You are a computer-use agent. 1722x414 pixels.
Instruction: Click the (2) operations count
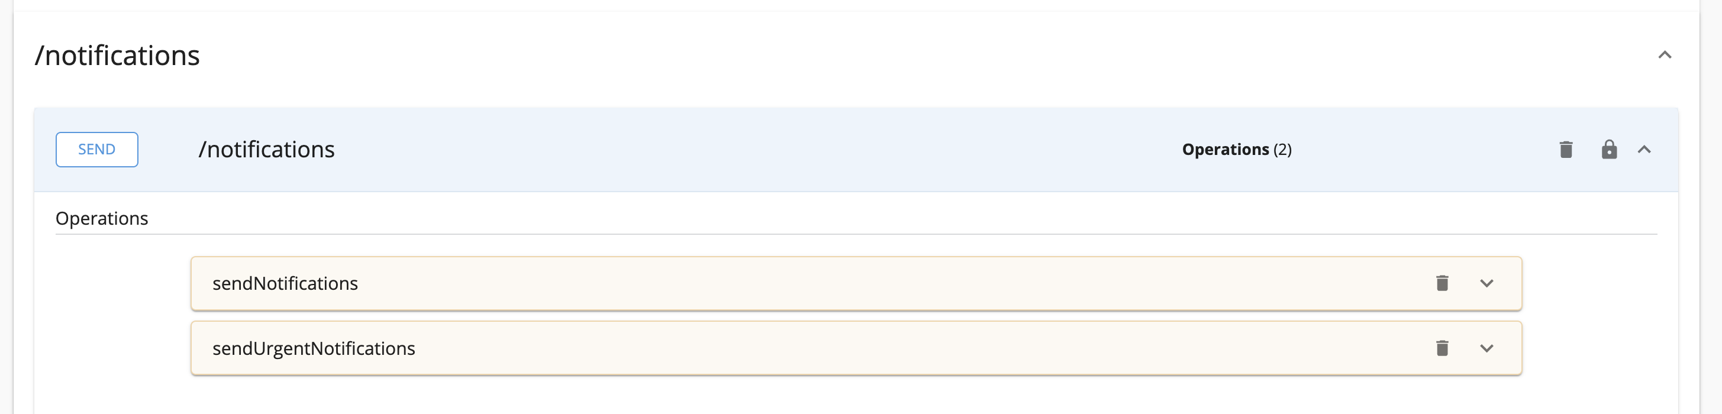[1282, 150]
